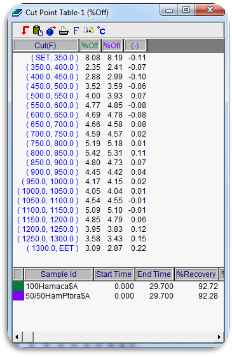Click the Sample Id column header

(58, 274)
